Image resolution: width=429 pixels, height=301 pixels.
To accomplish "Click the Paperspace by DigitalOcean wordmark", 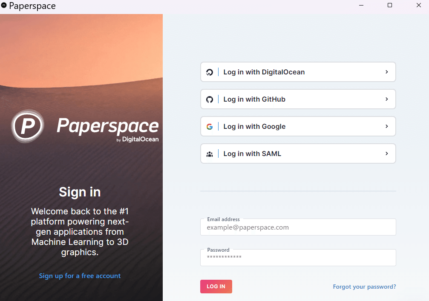I will click(108, 130).
